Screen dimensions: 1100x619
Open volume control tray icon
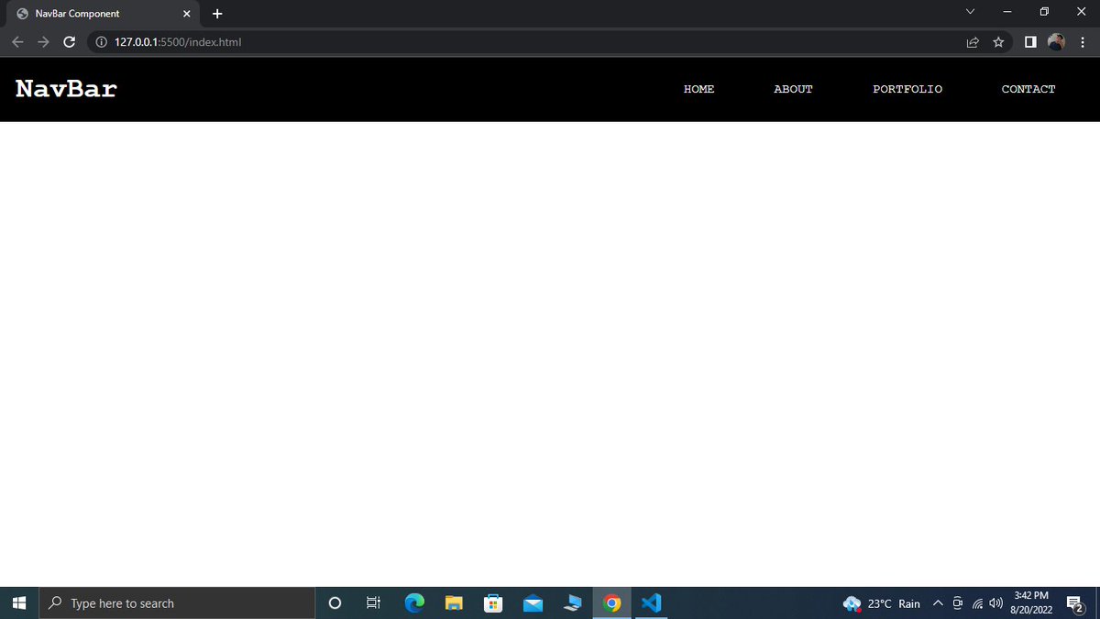(995, 603)
